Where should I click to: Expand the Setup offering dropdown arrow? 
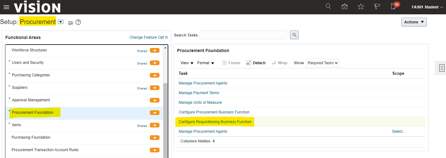(x=61, y=22)
